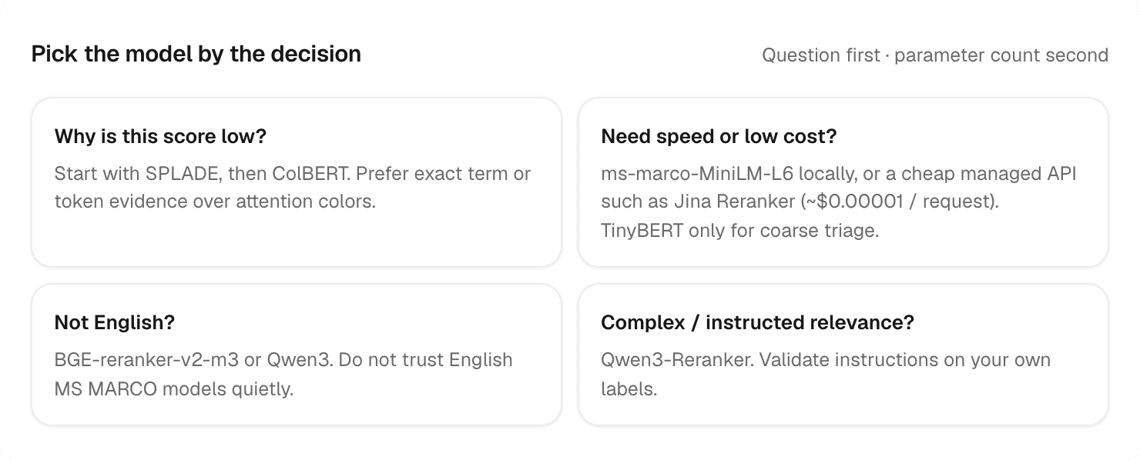Click the "token evidence over attention colors" line
This screenshot has height=460, width=1140.
pos(215,203)
